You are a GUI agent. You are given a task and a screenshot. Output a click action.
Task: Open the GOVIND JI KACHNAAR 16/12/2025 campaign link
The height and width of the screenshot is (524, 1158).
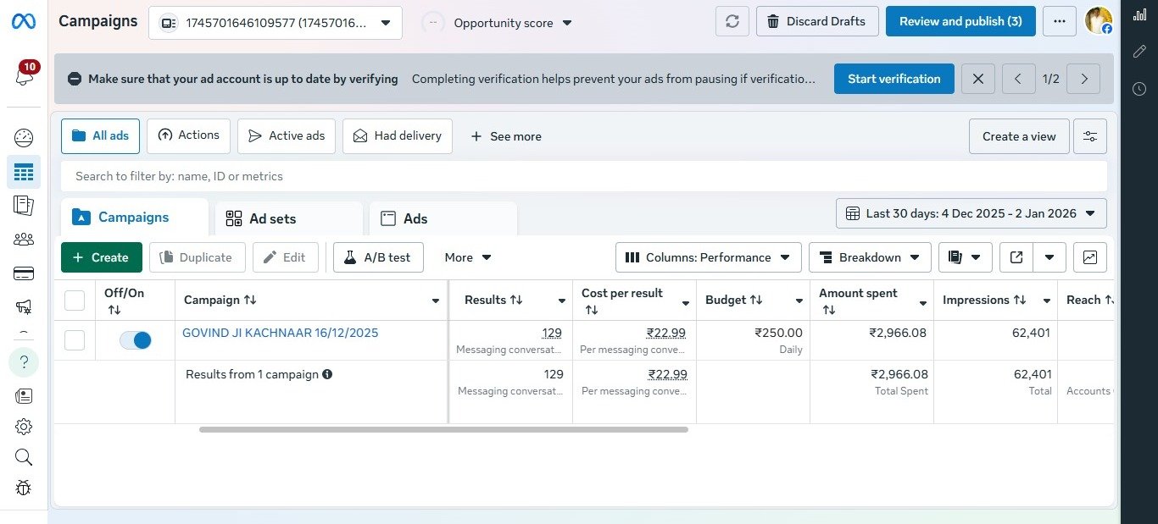(x=280, y=333)
